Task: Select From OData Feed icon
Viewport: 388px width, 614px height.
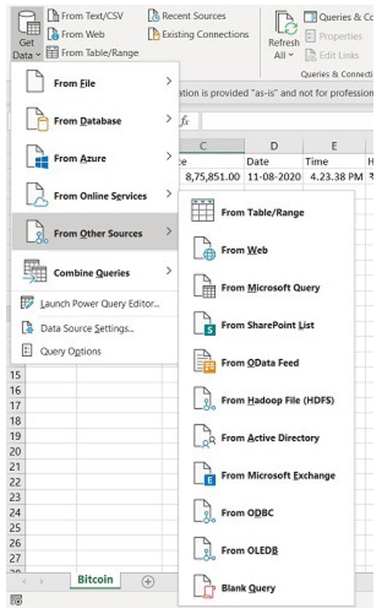Action: click(x=204, y=363)
